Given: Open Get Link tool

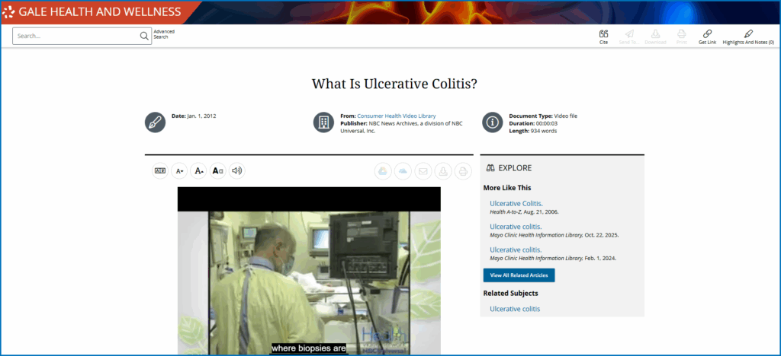Looking at the screenshot, I should pos(707,34).
